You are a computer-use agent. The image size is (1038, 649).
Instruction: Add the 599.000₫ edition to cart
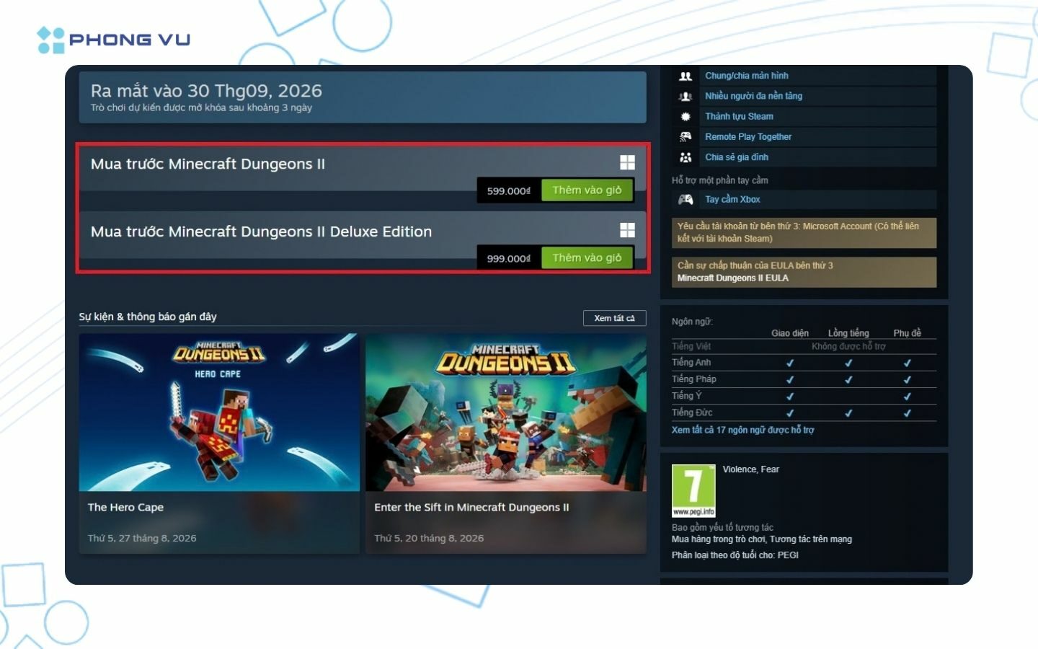[587, 190]
